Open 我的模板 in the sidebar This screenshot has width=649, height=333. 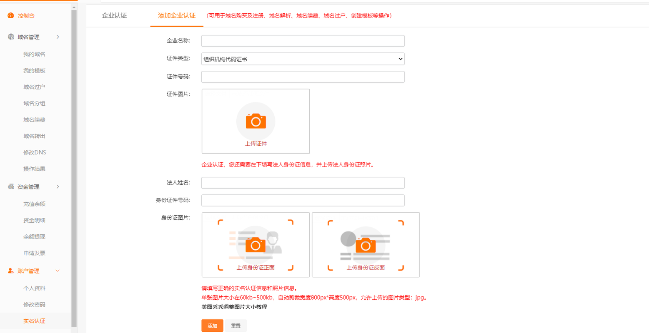point(34,70)
